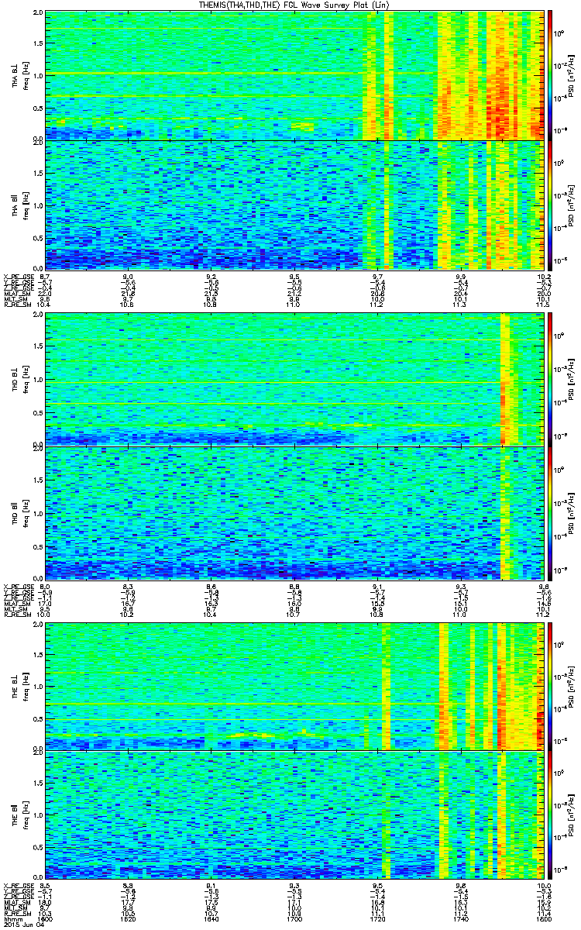This screenshot has height=930, width=581.
Task: Click X_RE_GSE row label below the THA panels
Action: pos(17,277)
